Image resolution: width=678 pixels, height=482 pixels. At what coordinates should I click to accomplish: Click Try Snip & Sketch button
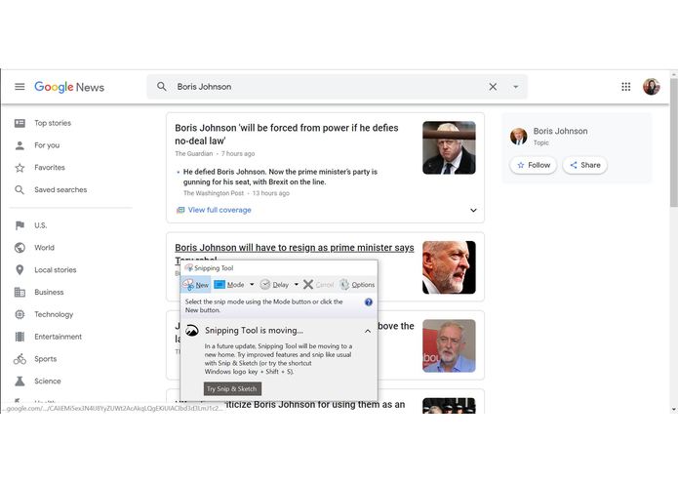(x=232, y=388)
